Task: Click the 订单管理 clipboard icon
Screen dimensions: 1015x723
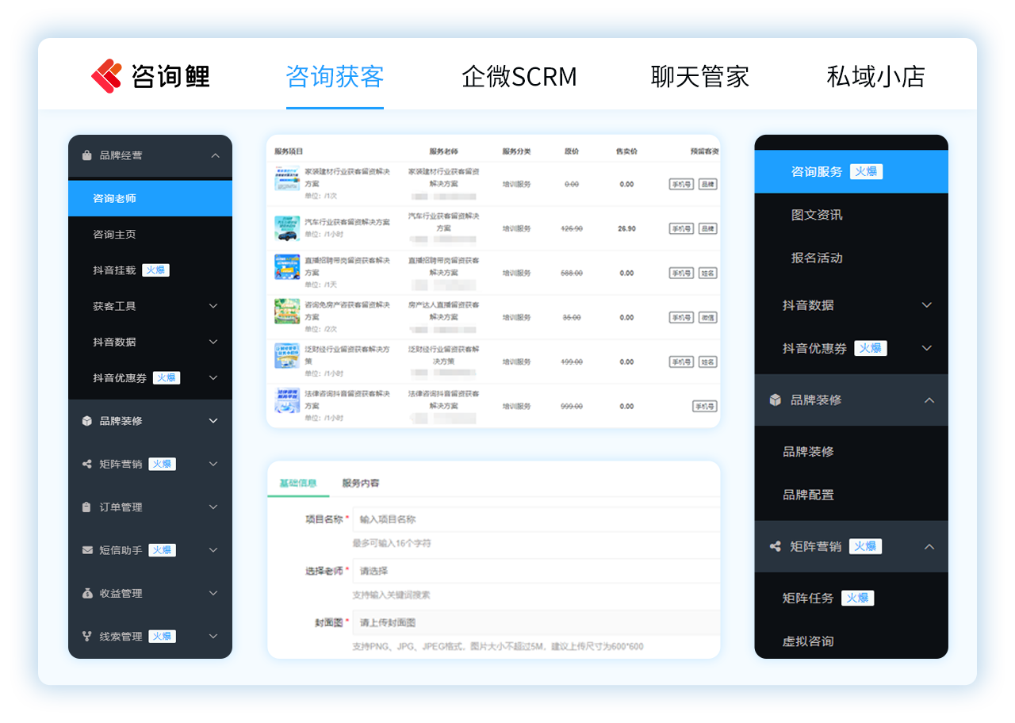Action: pos(87,507)
